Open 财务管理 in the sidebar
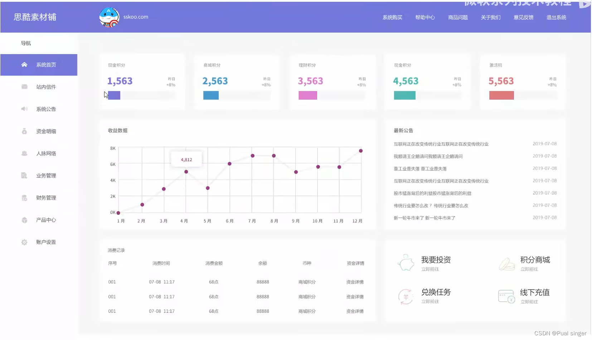This screenshot has width=592, height=340. 39,198
